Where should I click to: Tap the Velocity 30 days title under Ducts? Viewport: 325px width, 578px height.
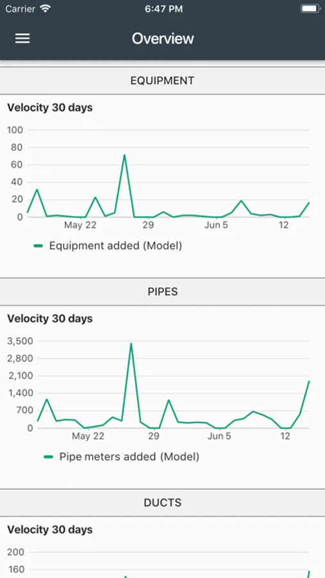coord(50,530)
